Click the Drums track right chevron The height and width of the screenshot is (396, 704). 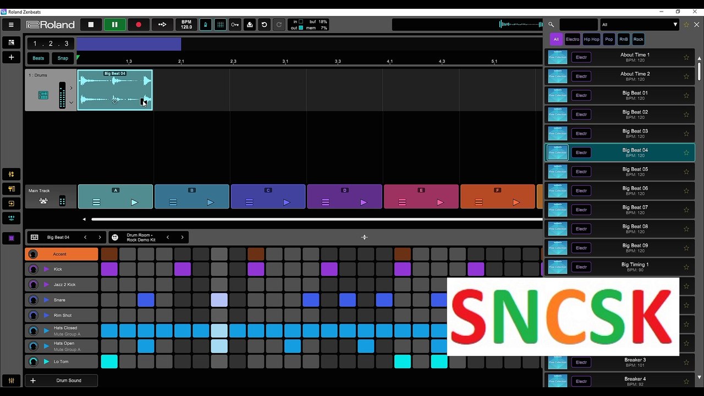[71, 88]
